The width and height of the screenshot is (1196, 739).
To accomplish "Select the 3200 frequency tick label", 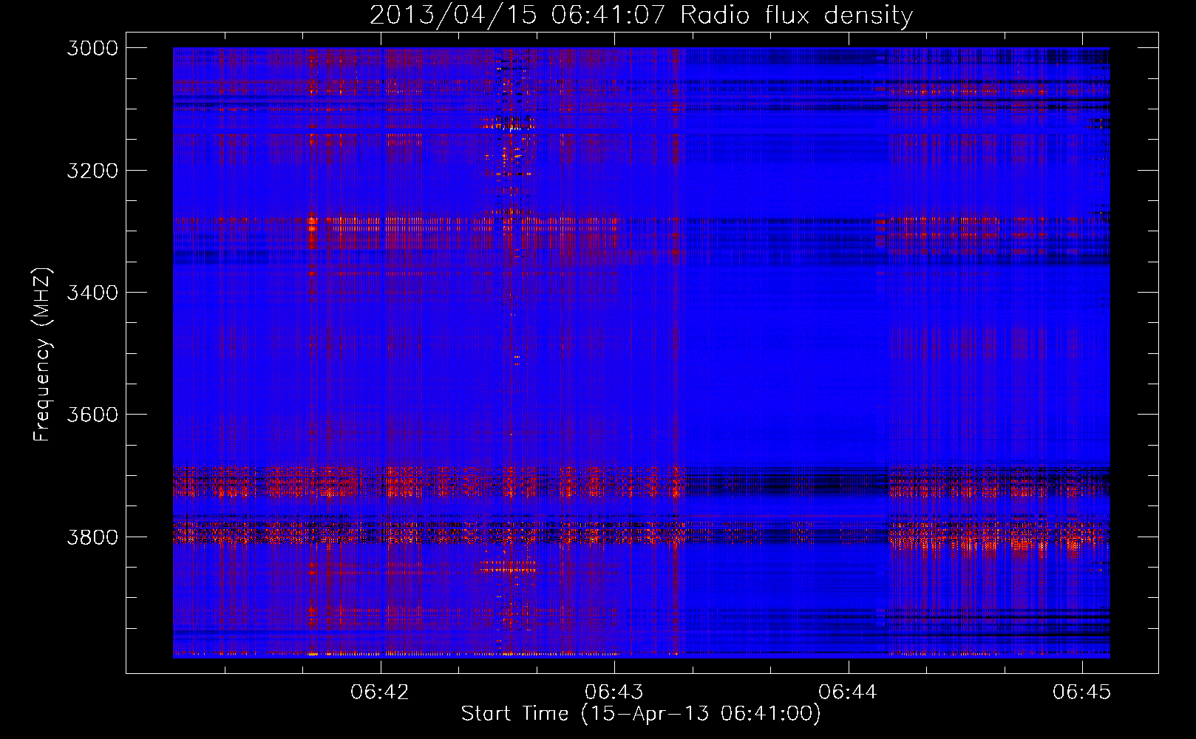I will [x=92, y=171].
